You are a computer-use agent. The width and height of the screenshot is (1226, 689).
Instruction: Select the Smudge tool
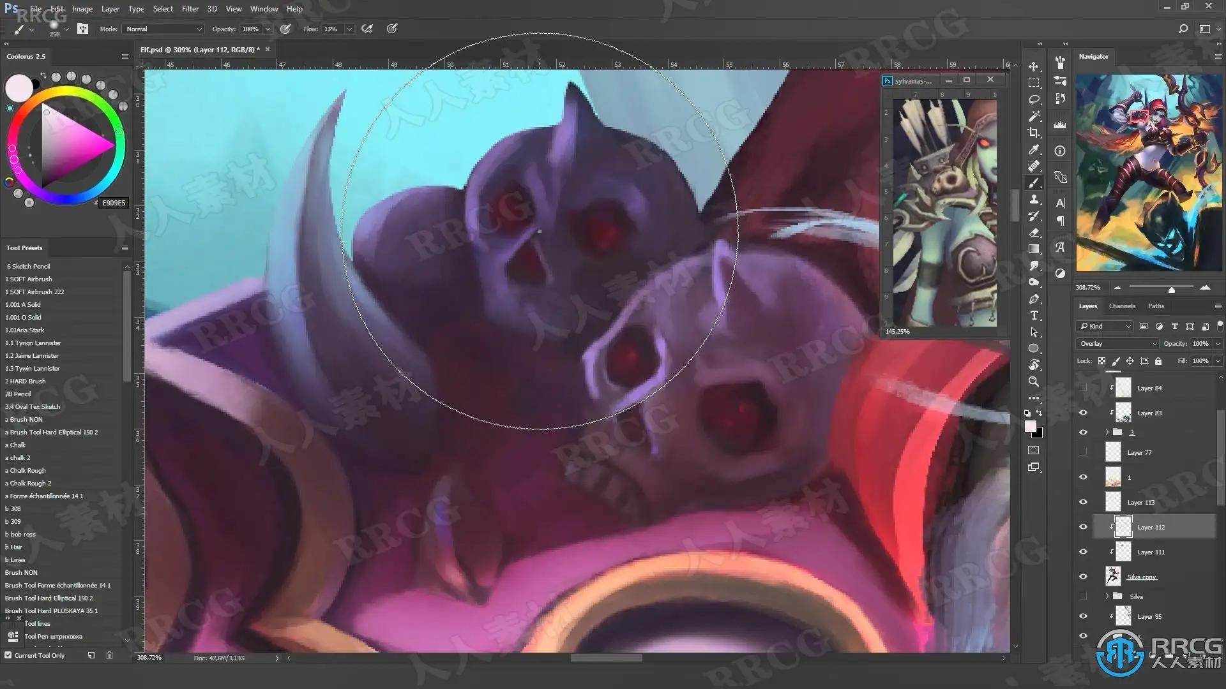pyautogui.click(x=1034, y=265)
